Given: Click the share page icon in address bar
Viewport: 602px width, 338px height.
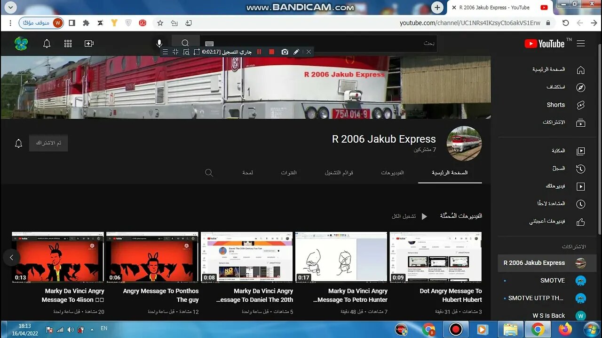Looking at the screenshot, I should (174, 23).
